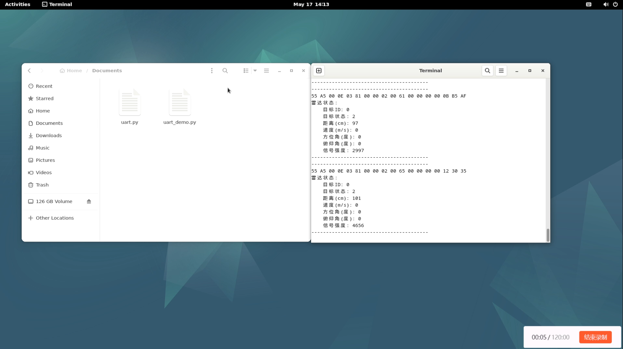This screenshot has width=623, height=349.
Task: Open Trash in Files sidebar
Action: pos(60,185)
